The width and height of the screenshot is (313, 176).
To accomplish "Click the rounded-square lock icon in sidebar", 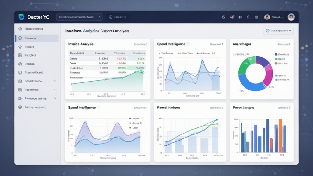I will 20,72.
